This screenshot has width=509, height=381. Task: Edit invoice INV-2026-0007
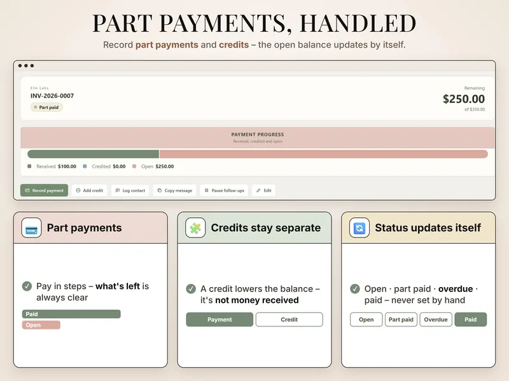[x=263, y=190]
